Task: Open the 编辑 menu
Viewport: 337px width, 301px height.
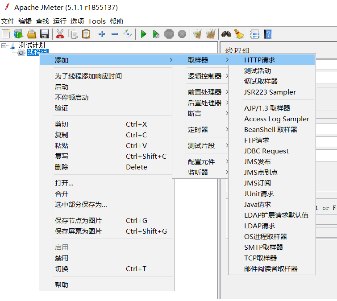Action: pos(25,21)
